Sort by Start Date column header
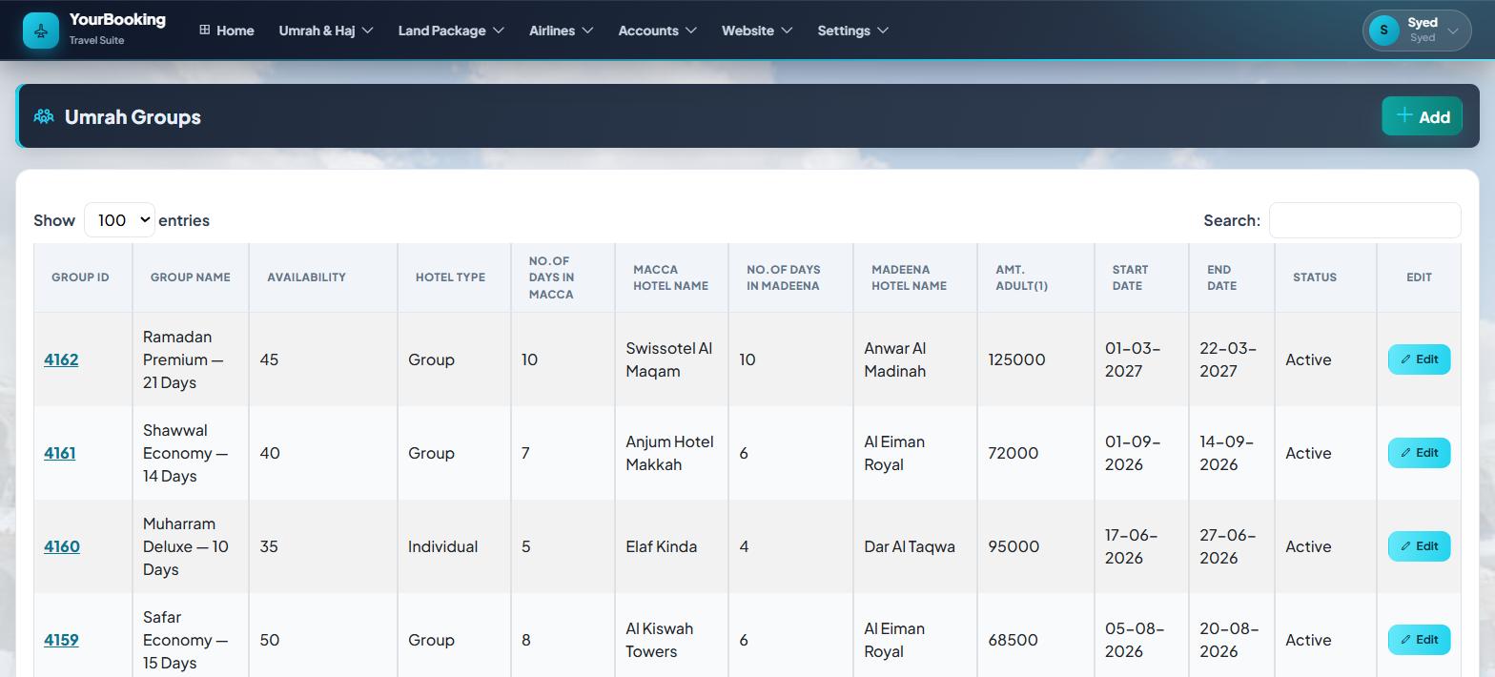 1141,277
